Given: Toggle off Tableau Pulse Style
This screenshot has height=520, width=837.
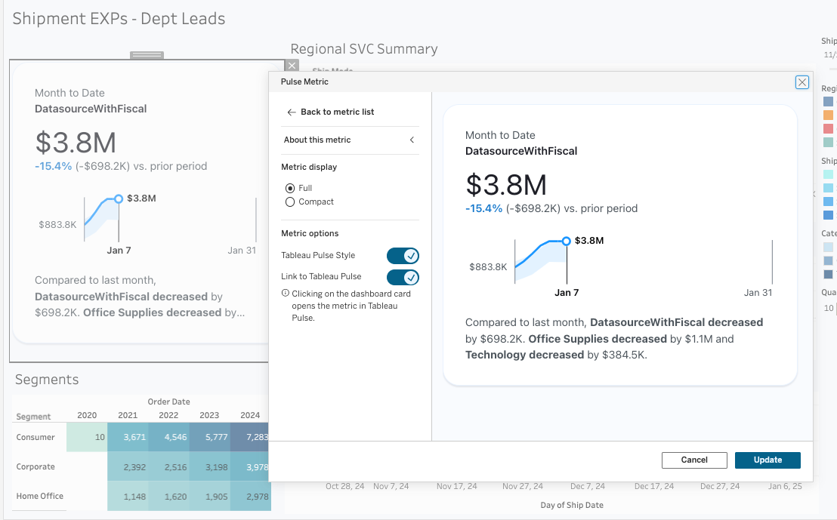Looking at the screenshot, I should click(x=403, y=256).
